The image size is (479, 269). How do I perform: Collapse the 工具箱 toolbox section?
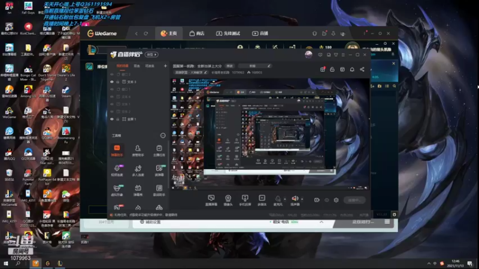point(163,136)
